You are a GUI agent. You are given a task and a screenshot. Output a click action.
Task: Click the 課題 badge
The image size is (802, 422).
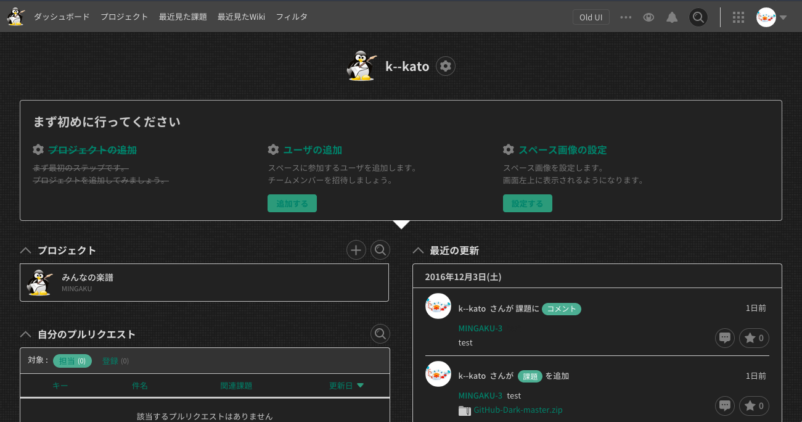coord(530,376)
